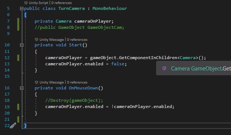Click line number 5 in the gutter

[x=8, y=8]
